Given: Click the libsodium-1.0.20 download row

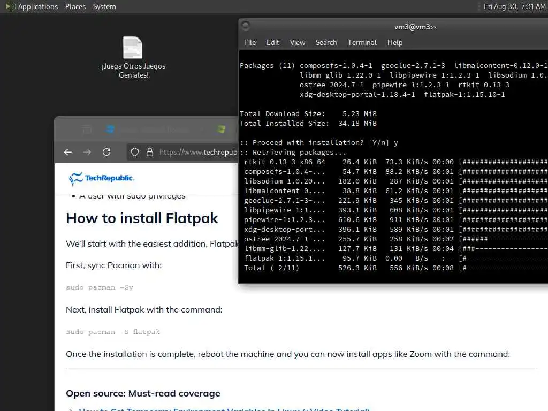Looking at the screenshot, I should [395, 181].
